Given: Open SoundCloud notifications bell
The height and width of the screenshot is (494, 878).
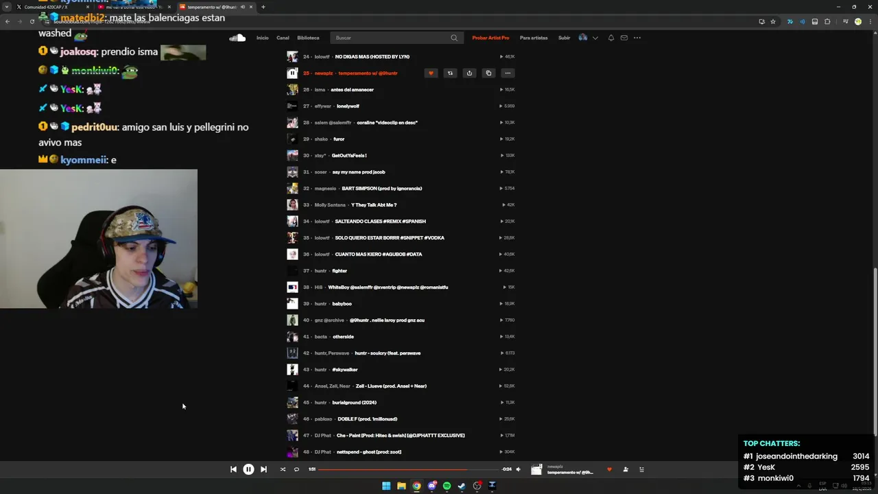Looking at the screenshot, I should point(611,38).
